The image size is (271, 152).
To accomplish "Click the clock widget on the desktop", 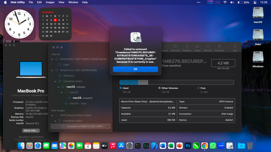I will point(19,24).
